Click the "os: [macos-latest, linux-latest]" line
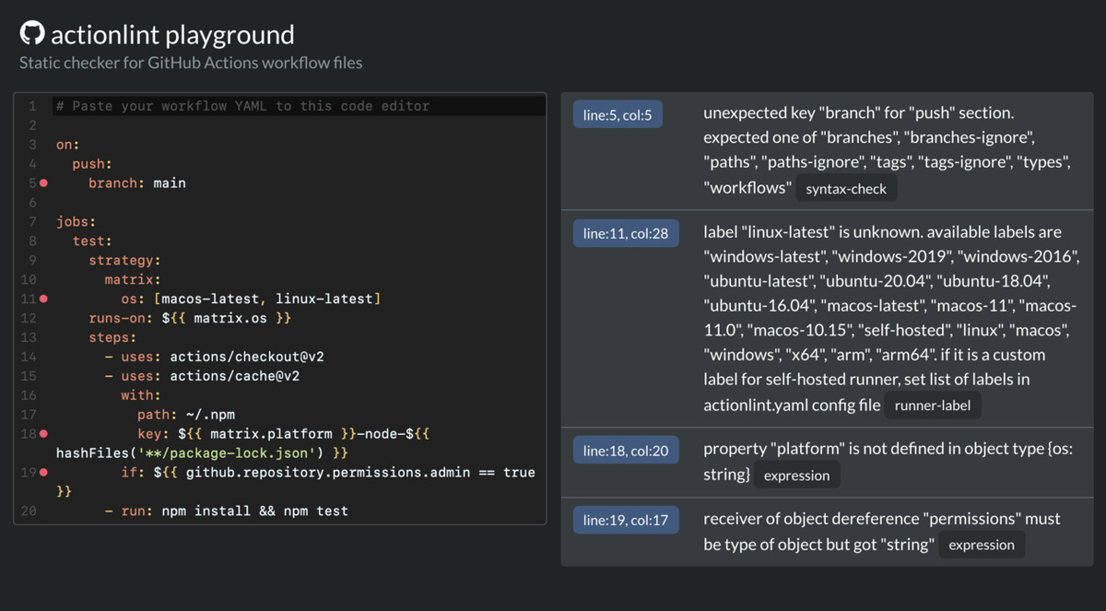1106x611 pixels. point(251,299)
